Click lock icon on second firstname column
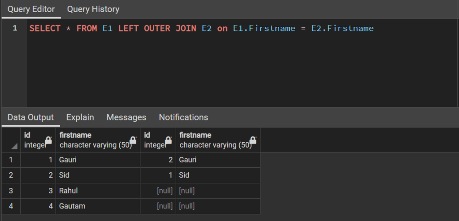Image resolution: width=459 pixels, height=221 pixels. (x=253, y=140)
